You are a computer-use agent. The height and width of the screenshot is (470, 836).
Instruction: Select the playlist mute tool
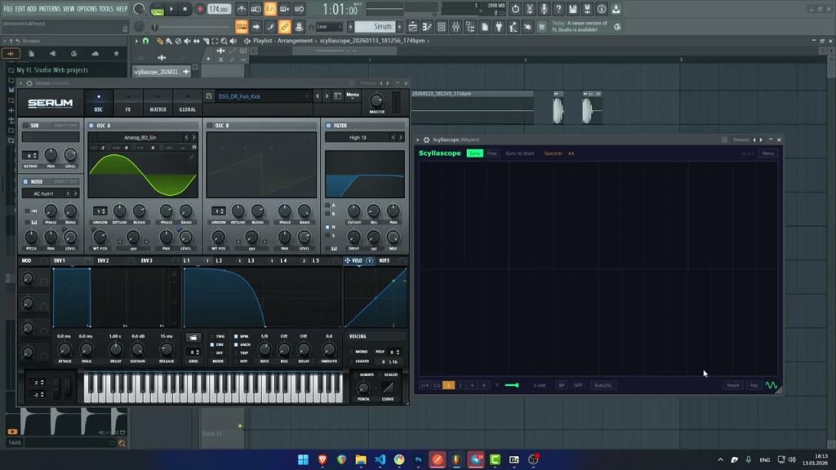click(x=187, y=41)
